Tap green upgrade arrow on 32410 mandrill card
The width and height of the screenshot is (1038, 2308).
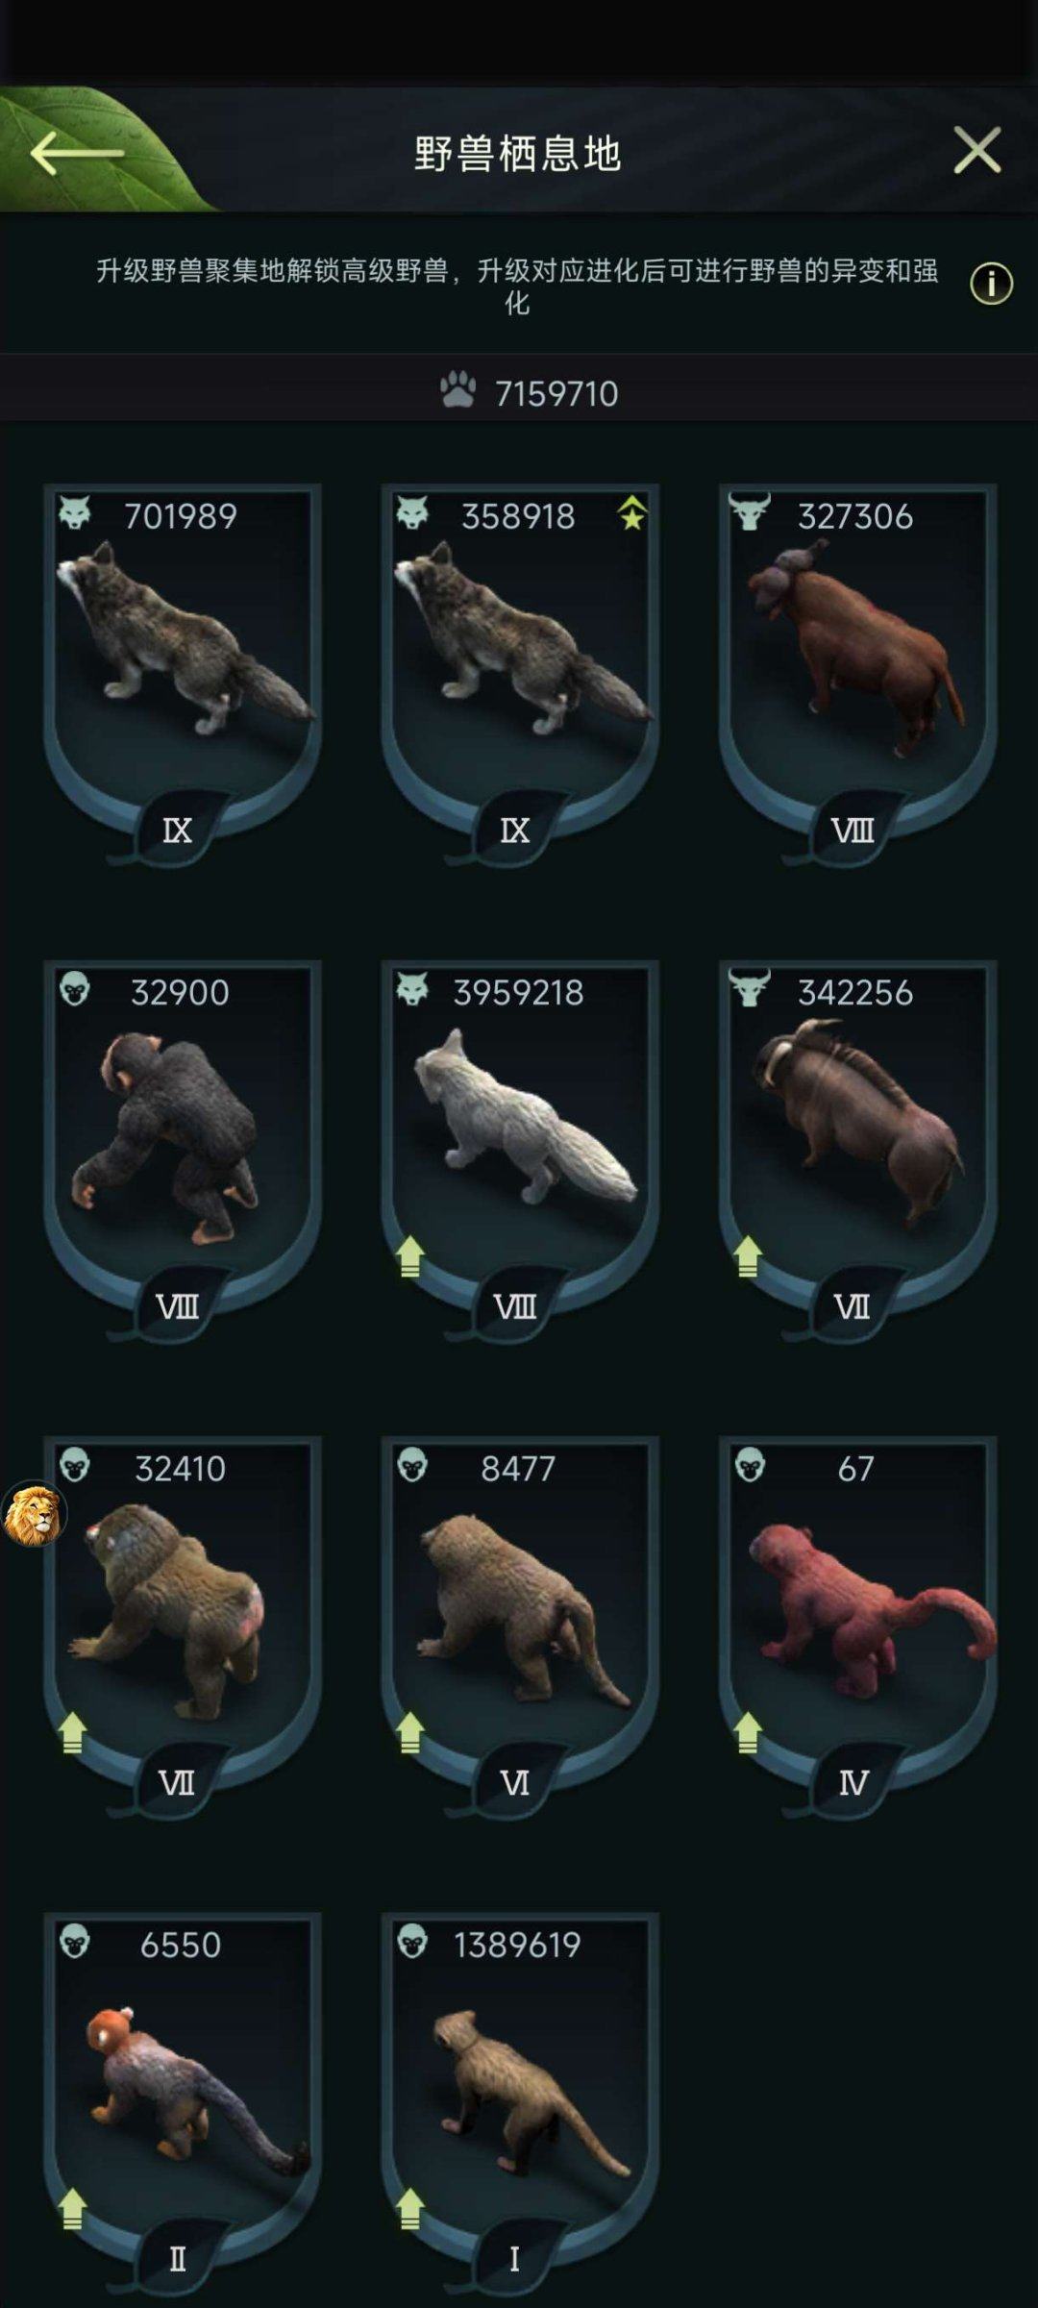72,1733
